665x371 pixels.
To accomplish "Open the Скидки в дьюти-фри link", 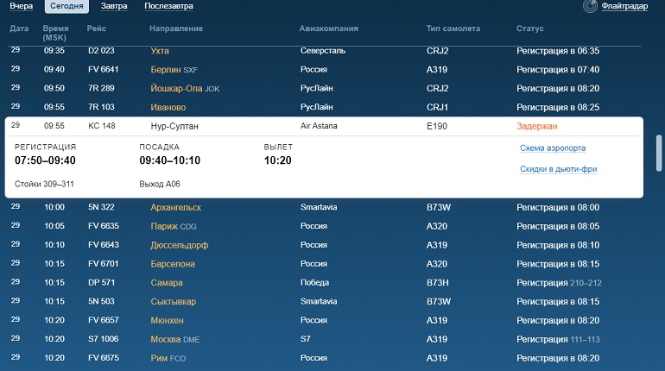I will (x=558, y=169).
